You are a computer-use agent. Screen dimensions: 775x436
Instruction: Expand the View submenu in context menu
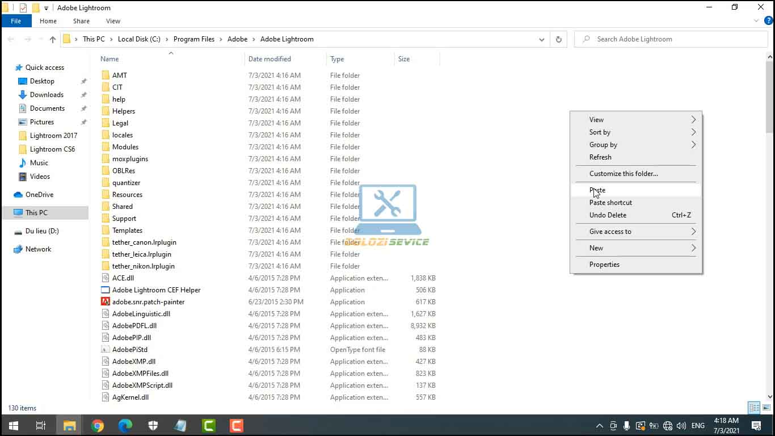[636, 120]
